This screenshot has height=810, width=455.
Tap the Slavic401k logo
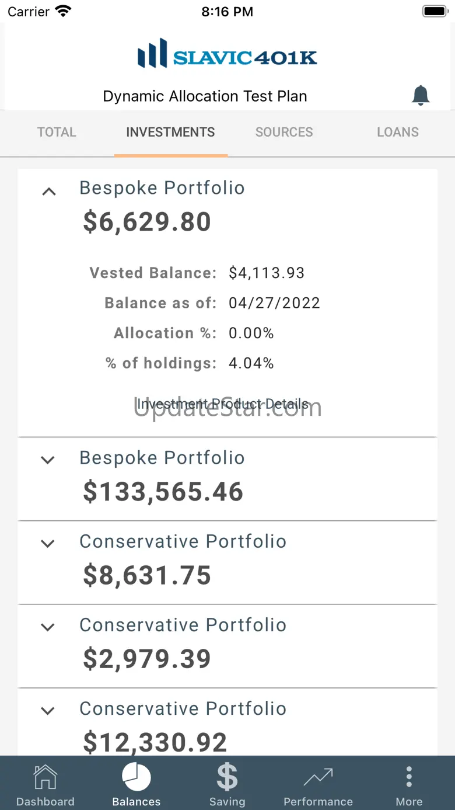pos(228,54)
